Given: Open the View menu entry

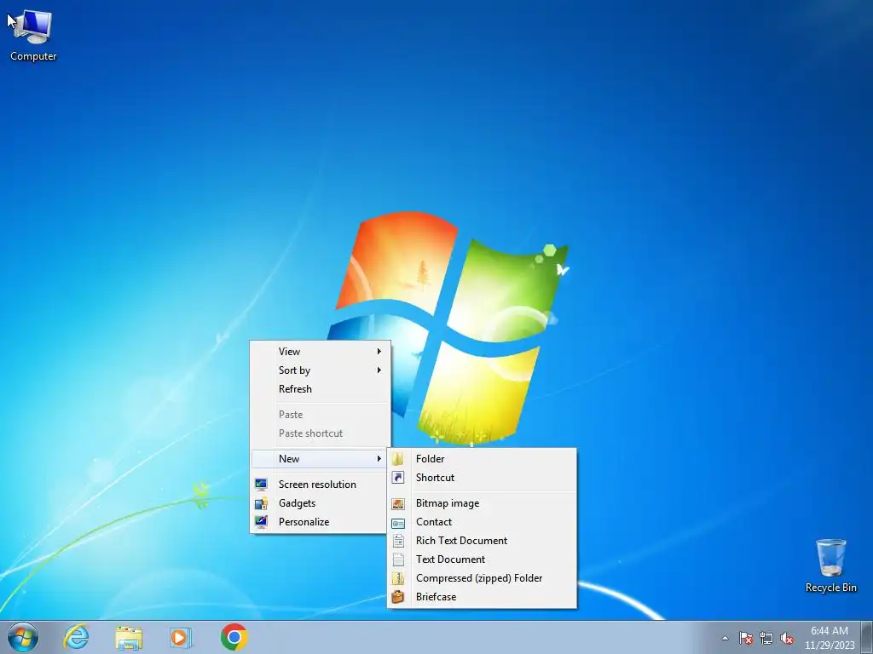Looking at the screenshot, I should coord(321,352).
